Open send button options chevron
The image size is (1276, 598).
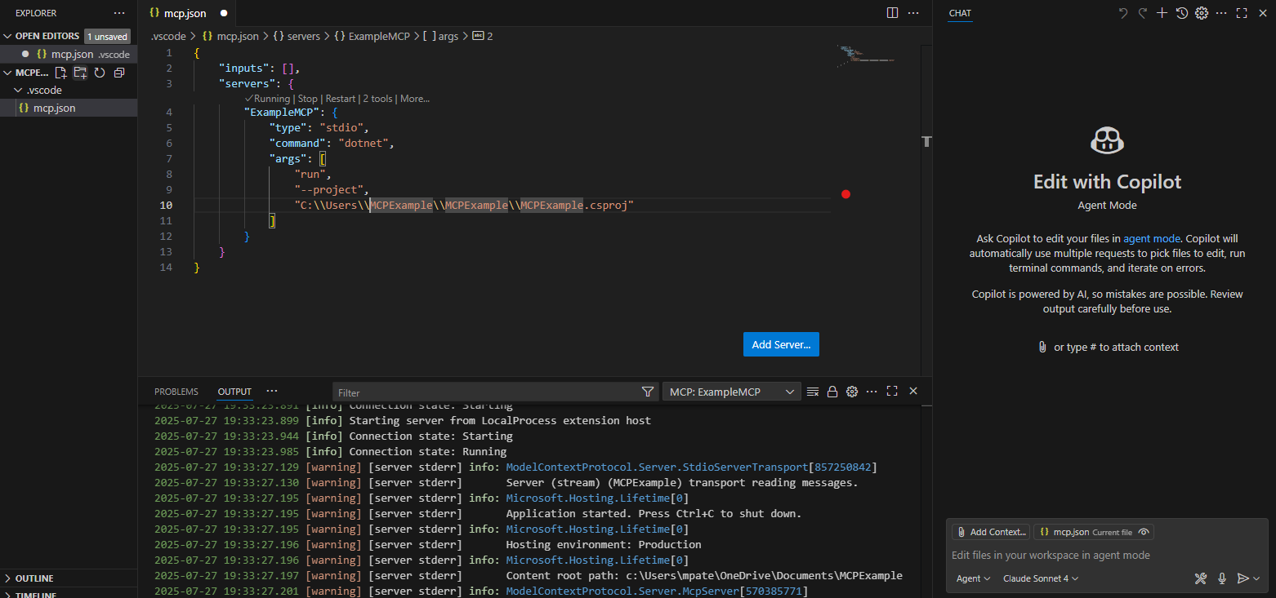click(x=1256, y=578)
